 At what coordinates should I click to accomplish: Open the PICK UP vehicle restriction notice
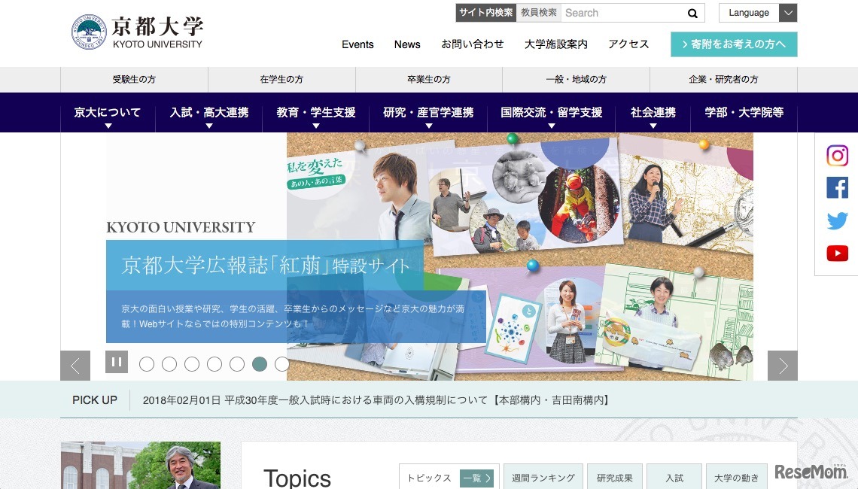pos(376,400)
